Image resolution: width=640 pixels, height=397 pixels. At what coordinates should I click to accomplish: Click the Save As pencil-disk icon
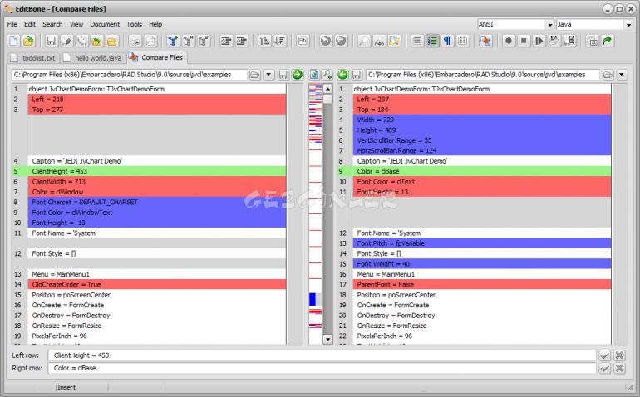point(66,41)
